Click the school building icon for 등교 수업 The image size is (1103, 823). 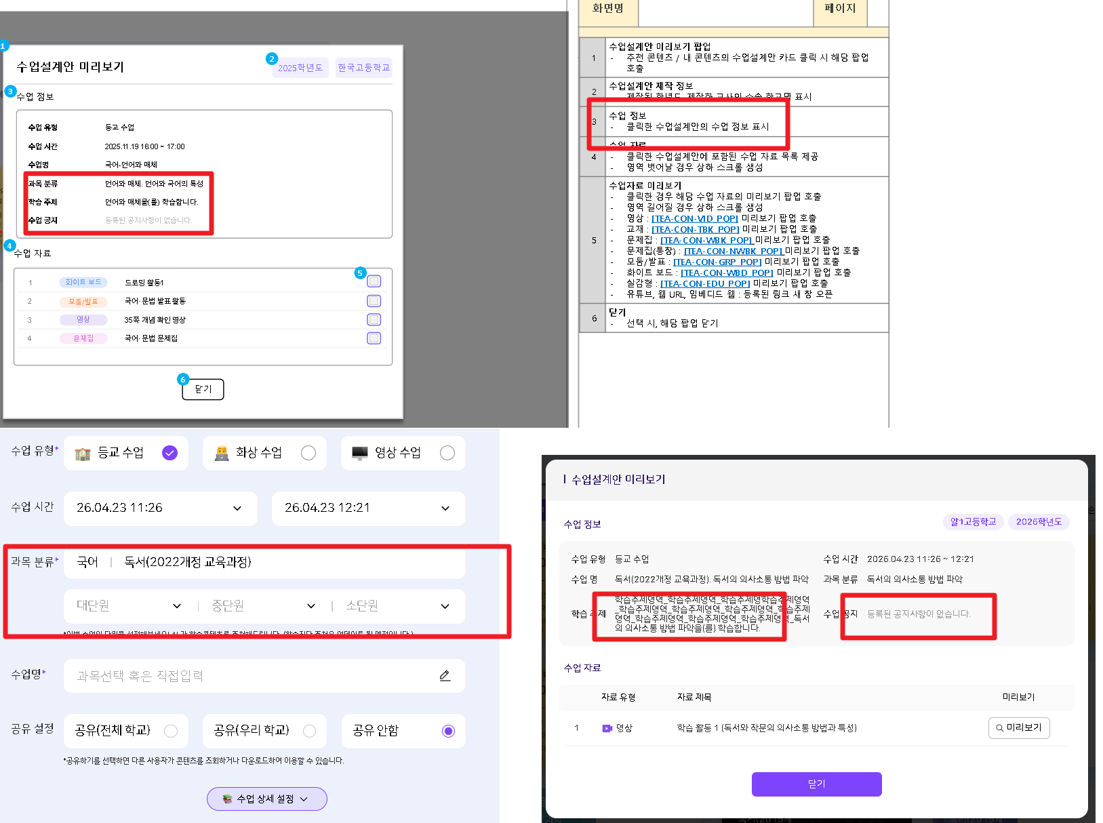83,454
